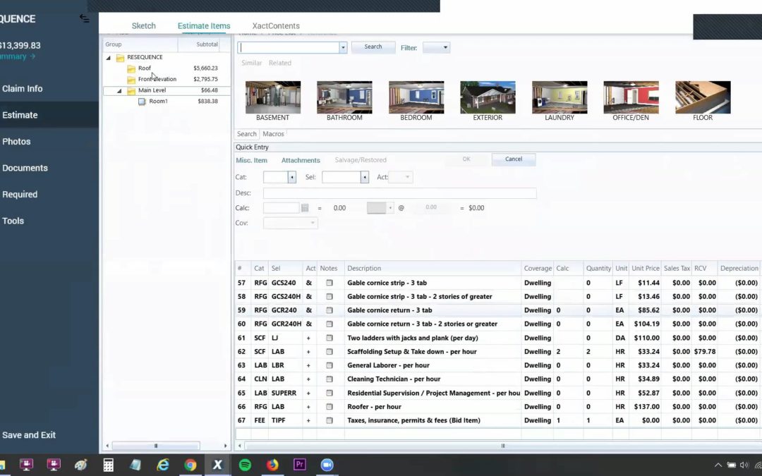Open notes icon for line 59

click(x=329, y=310)
